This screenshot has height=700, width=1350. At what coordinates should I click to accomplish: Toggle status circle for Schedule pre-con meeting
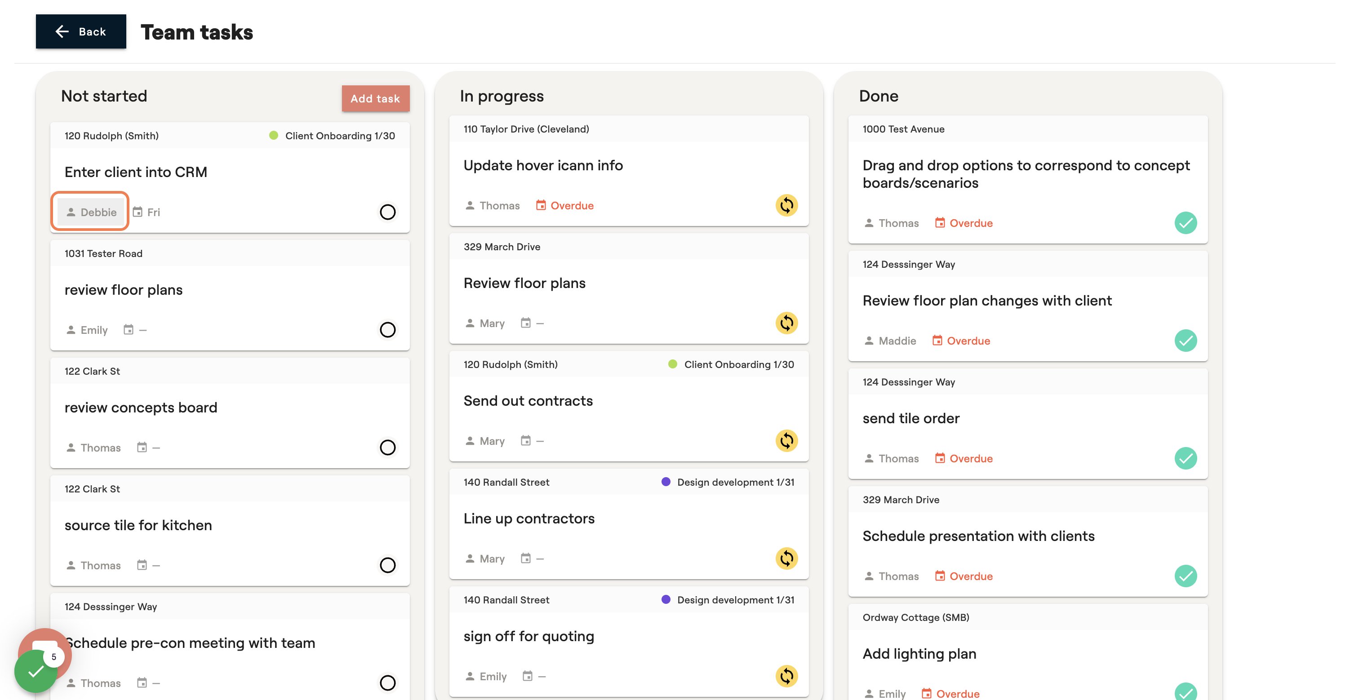pos(387,683)
